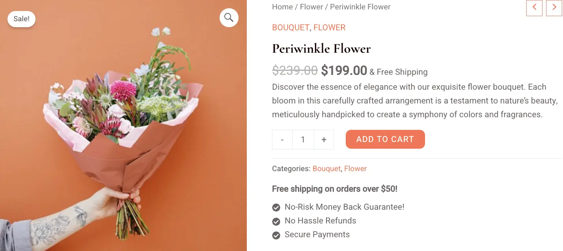Viewport: 563px width, 251px height.
Task: Go to previous product arrow
Action: (x=534, y=7)
